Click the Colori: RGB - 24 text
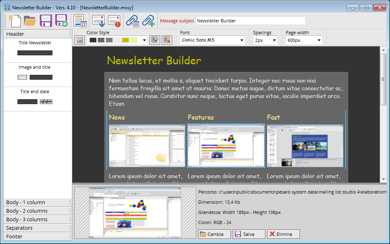 [x=214, y=222]
